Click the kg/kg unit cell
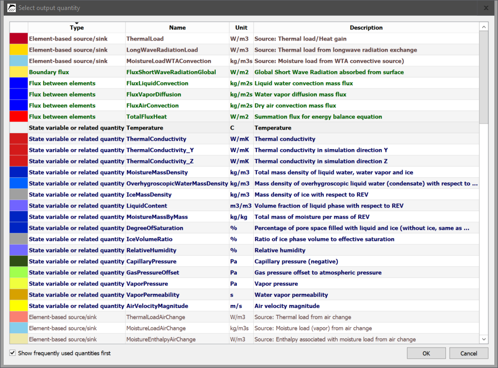498x368 pixels. pos(242,216)
